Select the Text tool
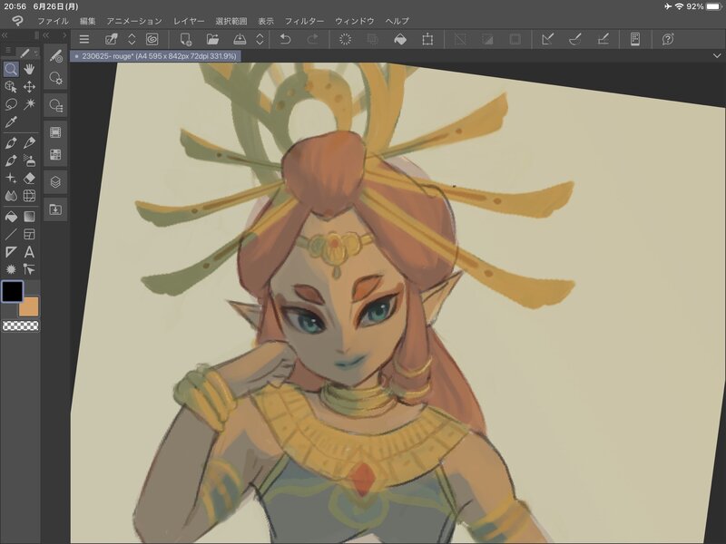726x544 pixels. (29, 252)
